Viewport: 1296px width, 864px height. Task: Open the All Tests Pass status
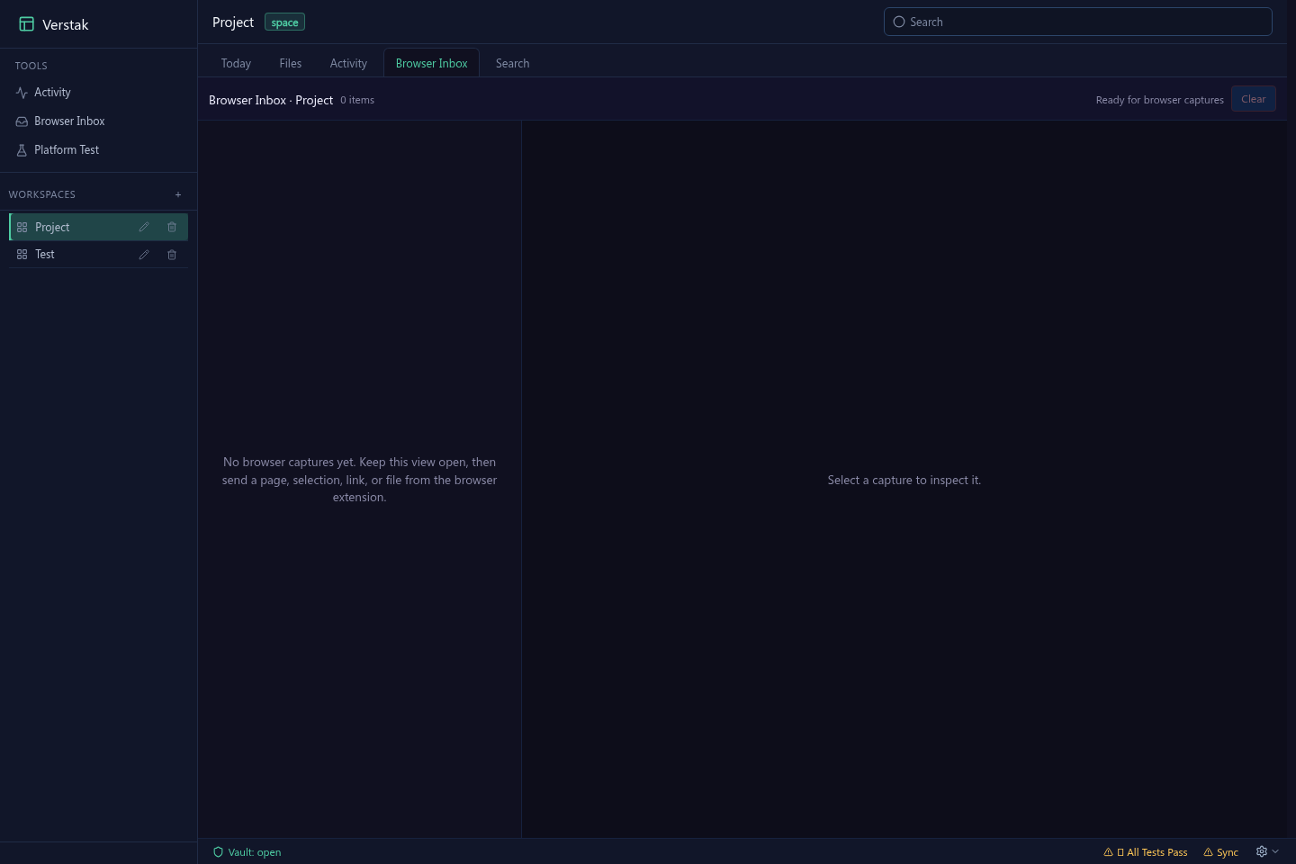[x=1145, y=852]
